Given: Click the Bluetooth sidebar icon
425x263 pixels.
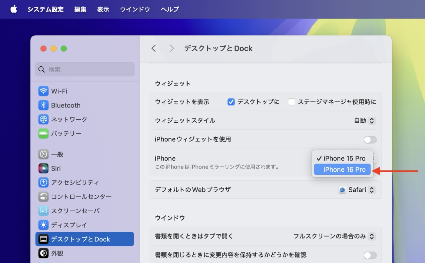Looking at the screenshot, I should pyautogui.click(x=43, y=105).
